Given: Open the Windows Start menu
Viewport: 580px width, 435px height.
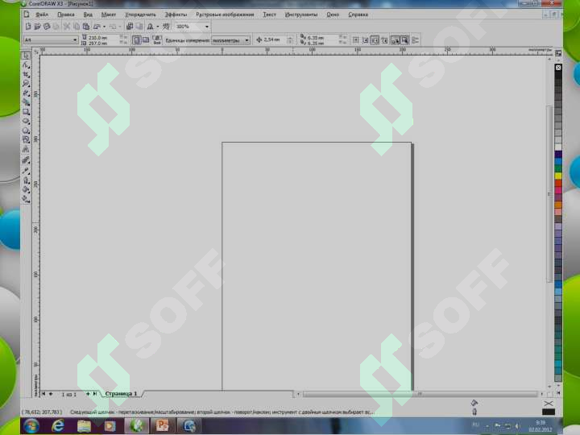Looking at the screenshot, I should [x=31, y=426].
